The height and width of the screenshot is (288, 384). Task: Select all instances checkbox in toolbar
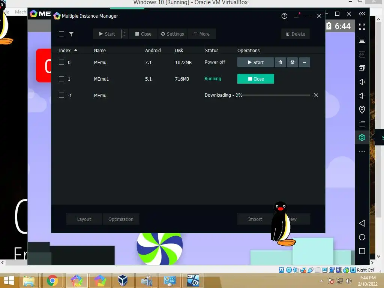coord(61,34)
